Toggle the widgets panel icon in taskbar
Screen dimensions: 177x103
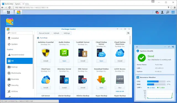tap(173, 12)
